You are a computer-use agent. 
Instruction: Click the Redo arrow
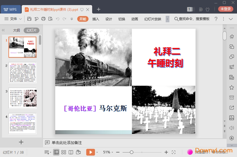64,19
